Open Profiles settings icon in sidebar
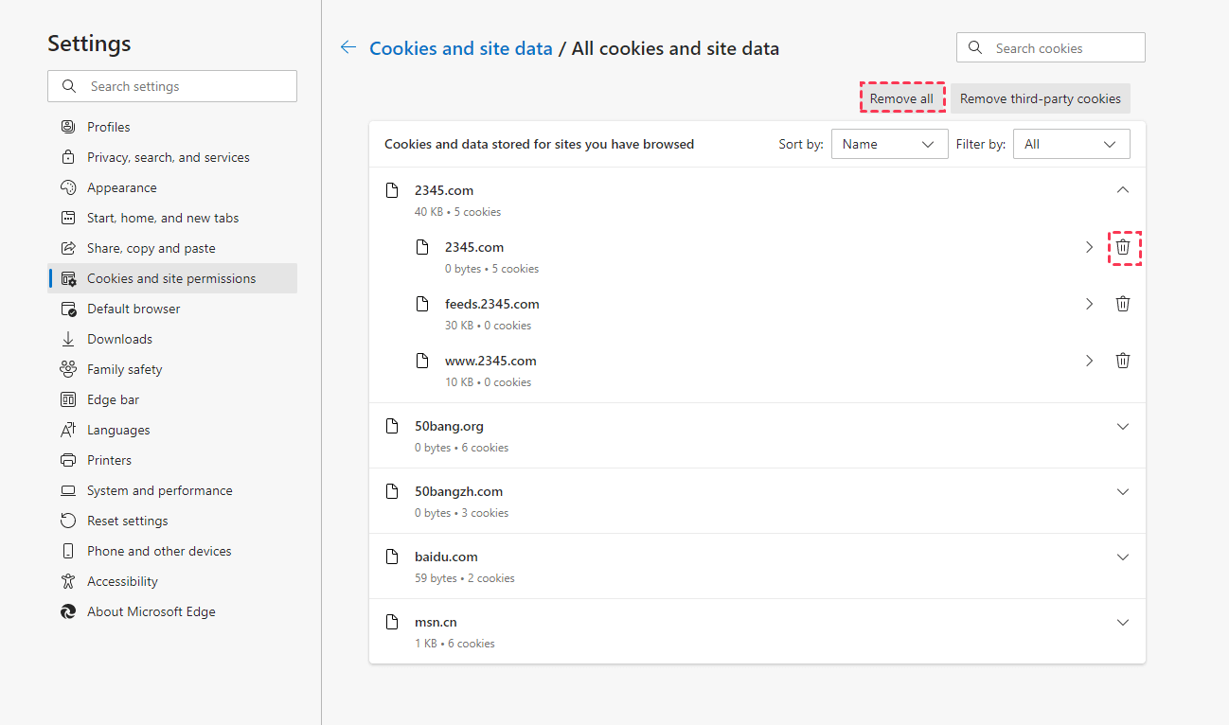The width and height of the screenshot is (1229, 725). coord(68,127)
